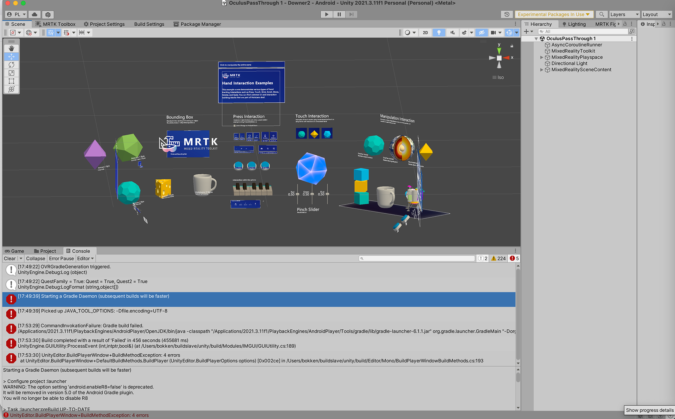Toggle scene gizmos display button
This screenshot has height=419, width=675.
(x=509, y=33)
